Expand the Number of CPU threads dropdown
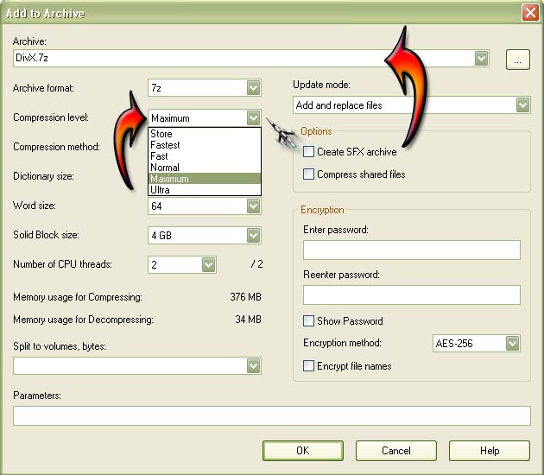The image size is (544, 475). tap(208, 265)
